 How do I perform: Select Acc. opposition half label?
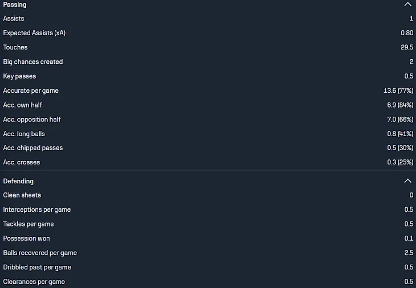click(x=32, y=120)
